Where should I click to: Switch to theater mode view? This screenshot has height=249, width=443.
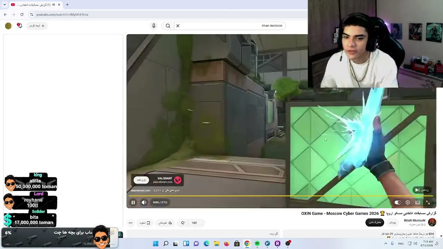(418, 202)
